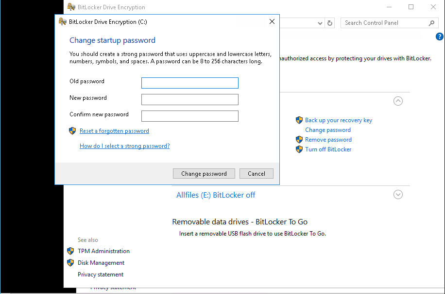Open How do I select a strong password help
The height and width of the screenshot is (294, 445).
click(x=124, y=146)
